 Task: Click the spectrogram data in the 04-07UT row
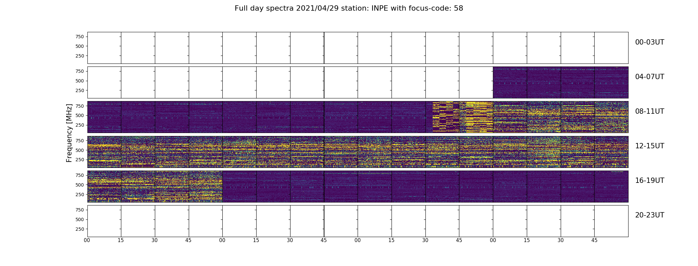click(x=560, y=82)
